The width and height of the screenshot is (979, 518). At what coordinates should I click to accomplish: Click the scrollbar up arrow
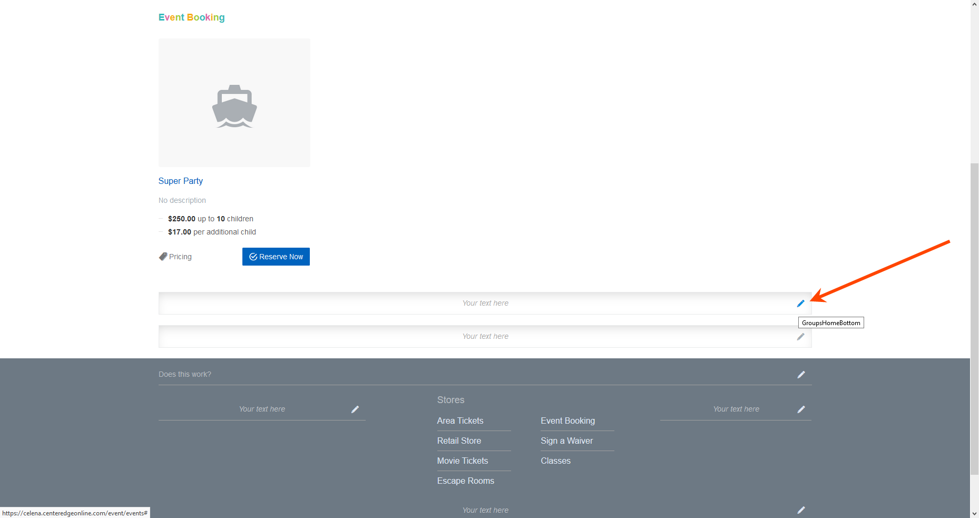point(974,3)
